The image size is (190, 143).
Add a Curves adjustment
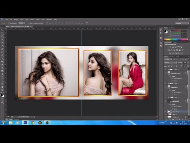click(x=176, y=47)
